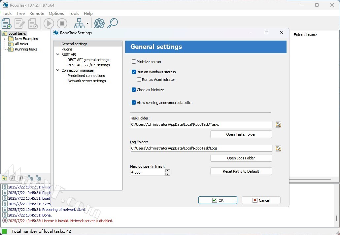Click the tree icon with up arrow
This screenshot has height=235, width=340.
(x=38, y=178)
